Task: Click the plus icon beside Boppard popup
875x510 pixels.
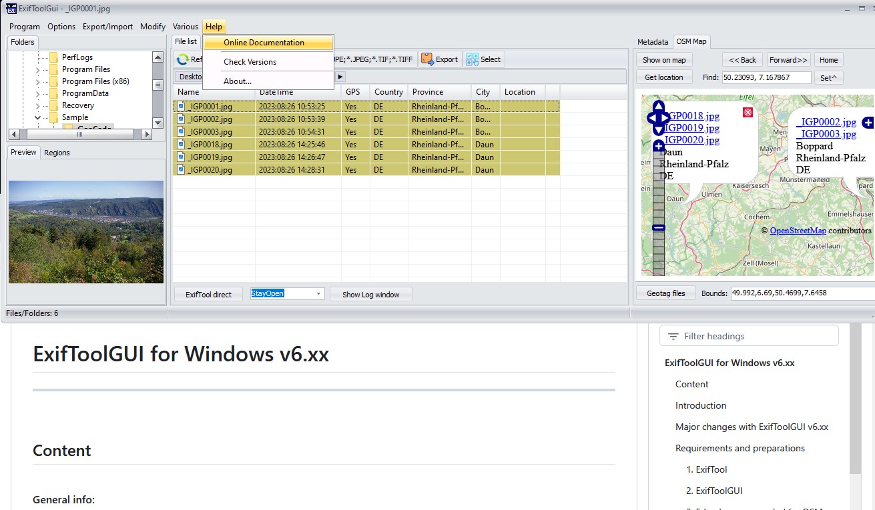Action: [868, 123]
